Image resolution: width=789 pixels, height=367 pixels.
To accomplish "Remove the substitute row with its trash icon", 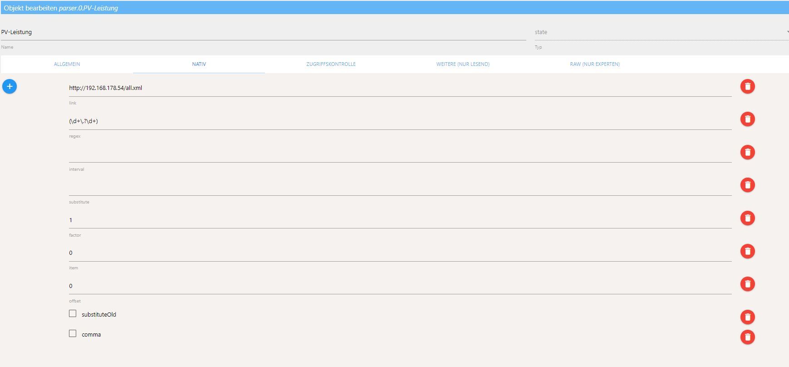I will (x=747, y=185).
